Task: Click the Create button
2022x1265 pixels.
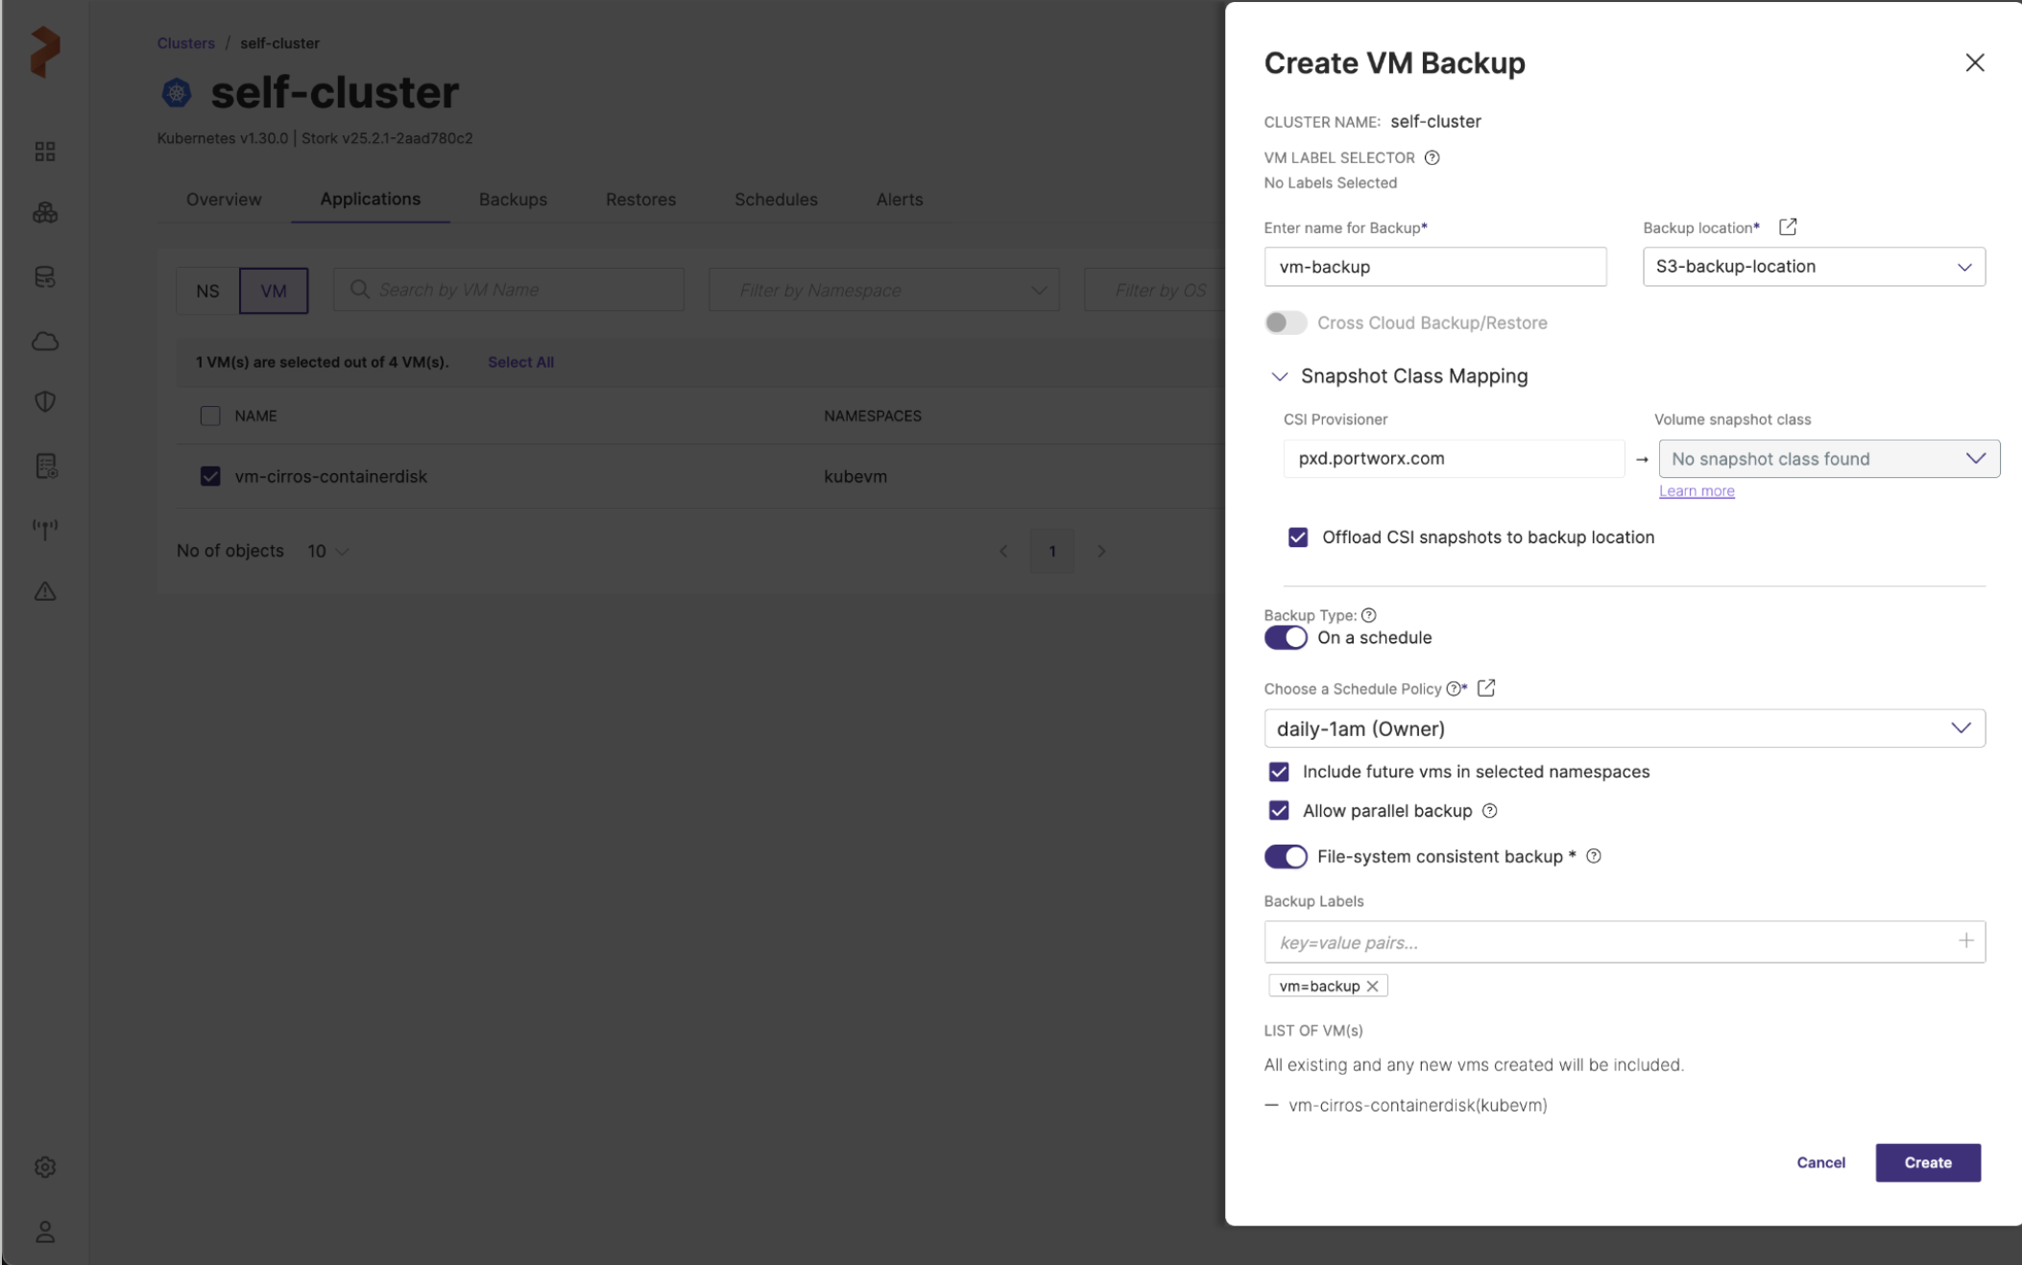Action: coord(1927,1162)
